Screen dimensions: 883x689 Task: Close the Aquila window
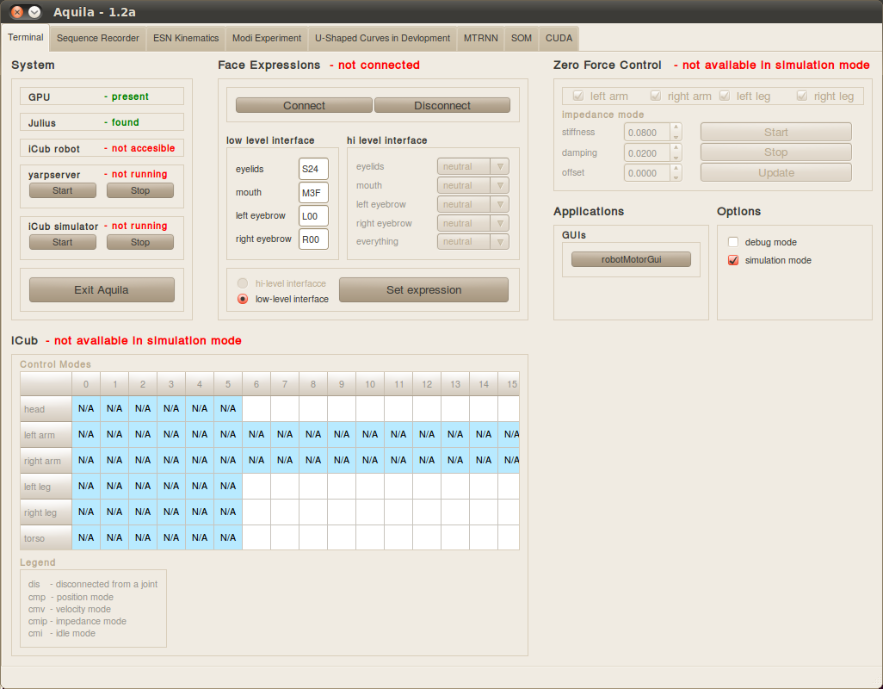click(17, 12)
